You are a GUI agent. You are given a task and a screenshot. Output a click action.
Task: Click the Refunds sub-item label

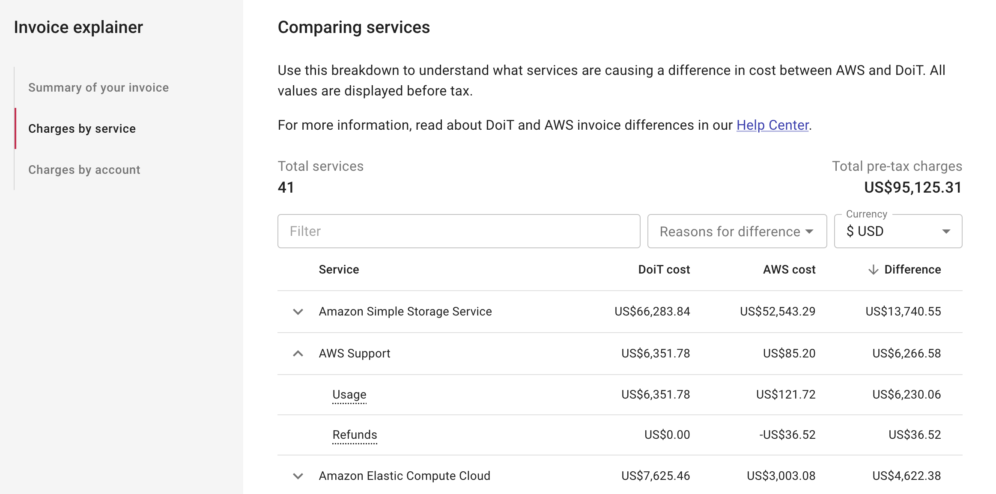click(355, 435)
